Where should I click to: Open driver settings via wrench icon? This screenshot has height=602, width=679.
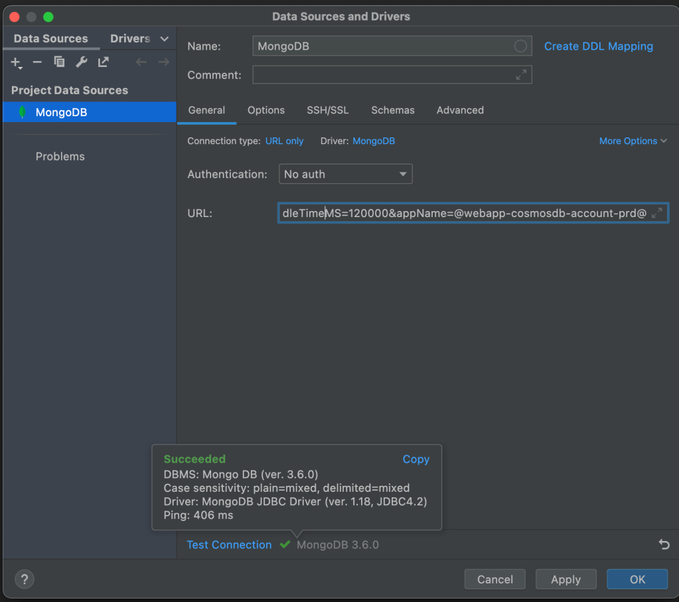pos(81,62)
